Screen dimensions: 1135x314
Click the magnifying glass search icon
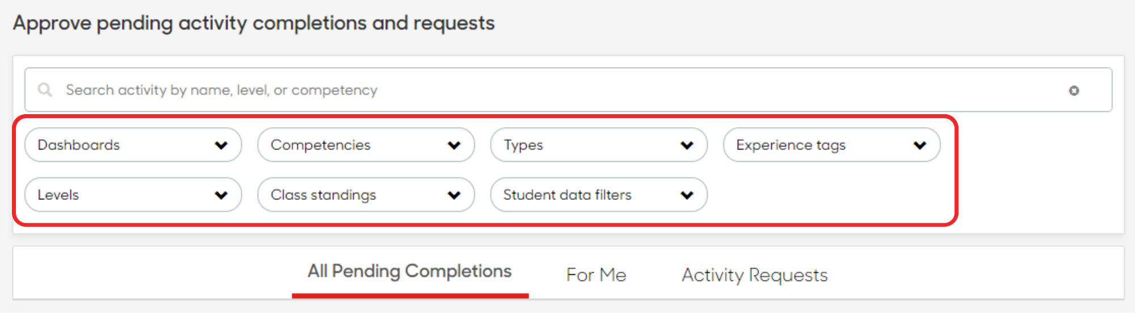(x=45, y=90)
